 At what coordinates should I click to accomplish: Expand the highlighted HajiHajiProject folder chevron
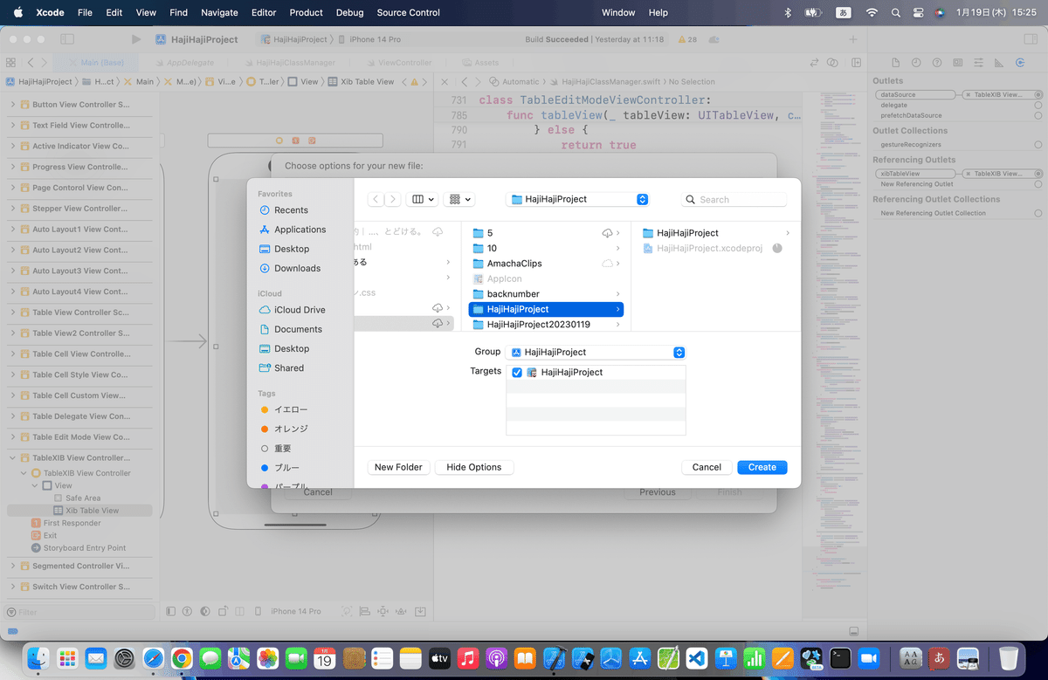click(617, 309)
